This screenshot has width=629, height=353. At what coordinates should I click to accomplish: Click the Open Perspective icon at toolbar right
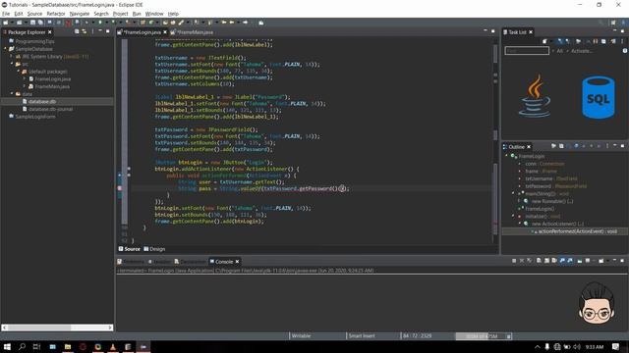coord(613,23)
